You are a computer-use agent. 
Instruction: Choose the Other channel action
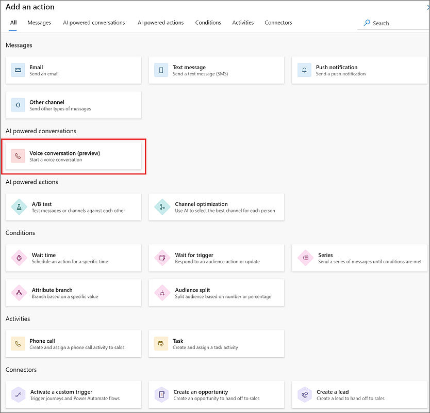click(73, 105)
